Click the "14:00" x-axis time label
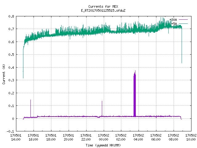The height and width of the screenshot is (148, 197). click(16, 139)
